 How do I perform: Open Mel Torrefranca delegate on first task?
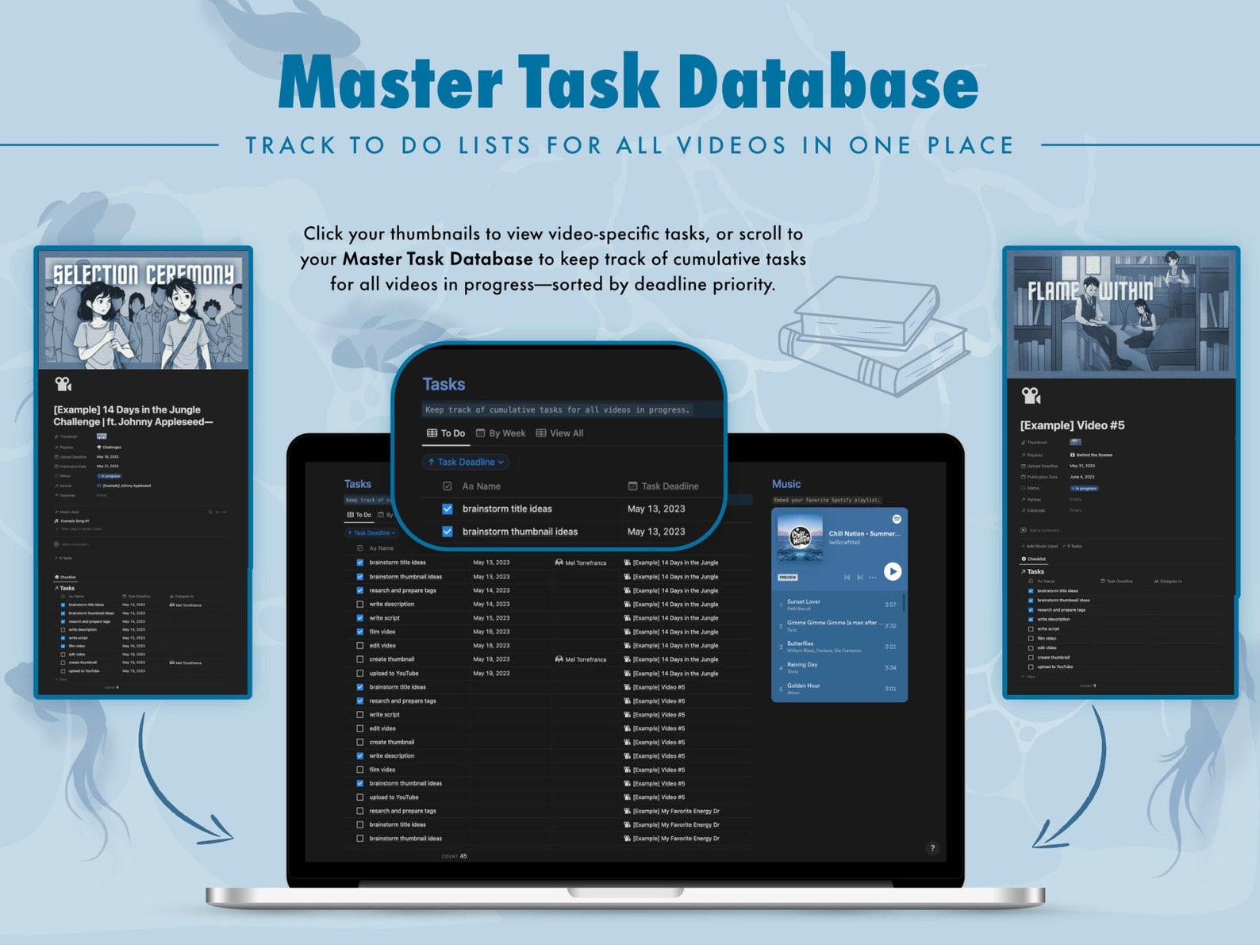[581, 563]
